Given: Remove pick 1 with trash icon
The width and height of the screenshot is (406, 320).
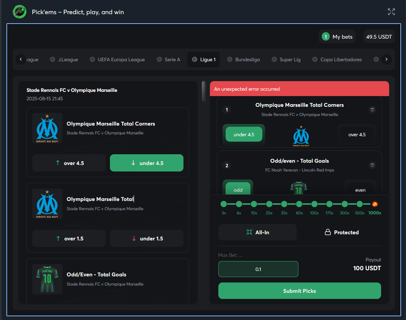Looking at the screenshot, I should click(372, 109).
